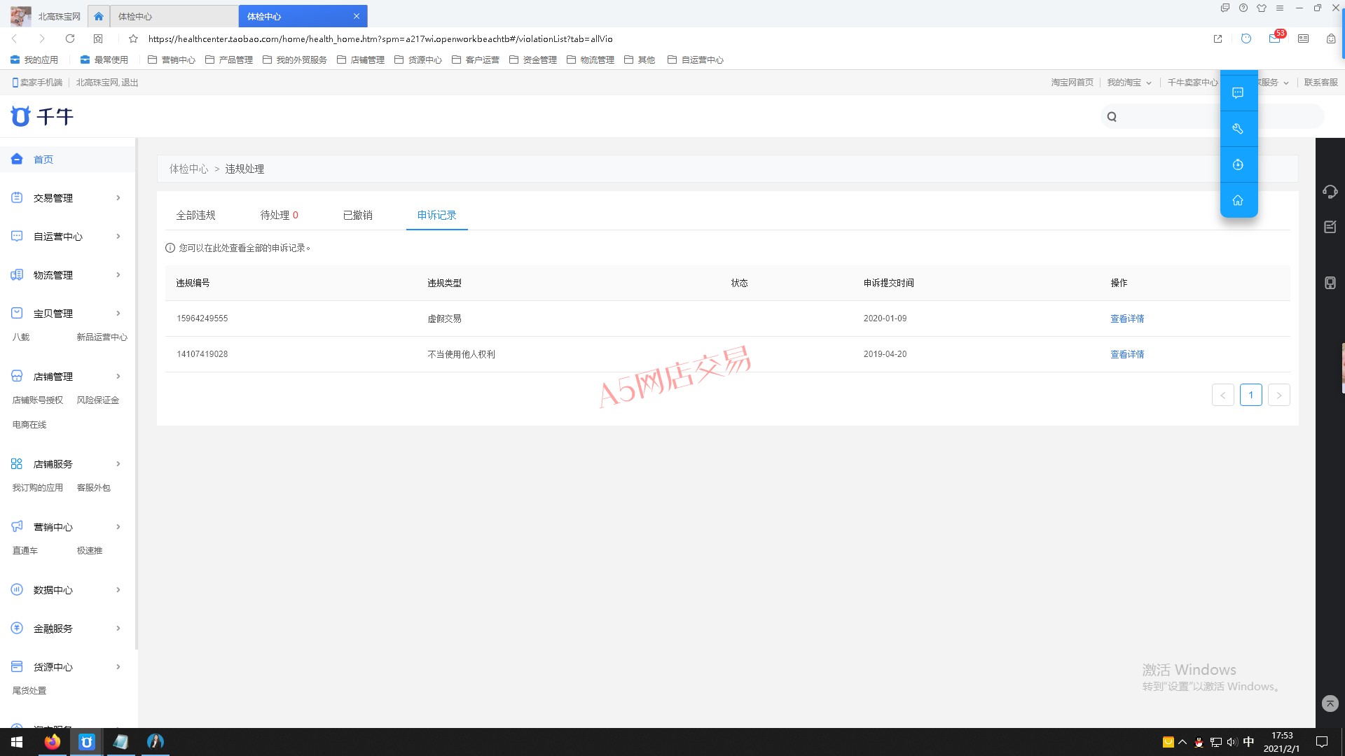Click the shopping bag icon at top right
This screenshot has height=756, width=1345.
pos(1330,38)
